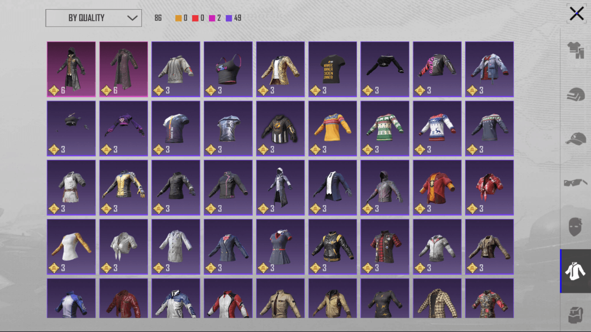
Task: Select the white gray hooded windbreaker
Action: 437,247
